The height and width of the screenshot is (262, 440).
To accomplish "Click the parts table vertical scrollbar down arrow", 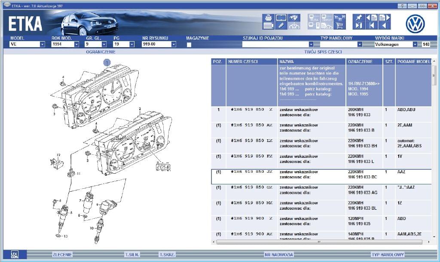I will pyautogui.click(x=434, y=237).
